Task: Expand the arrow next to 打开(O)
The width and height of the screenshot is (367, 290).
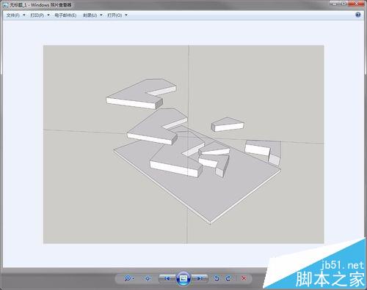Action: click(126, 15)
